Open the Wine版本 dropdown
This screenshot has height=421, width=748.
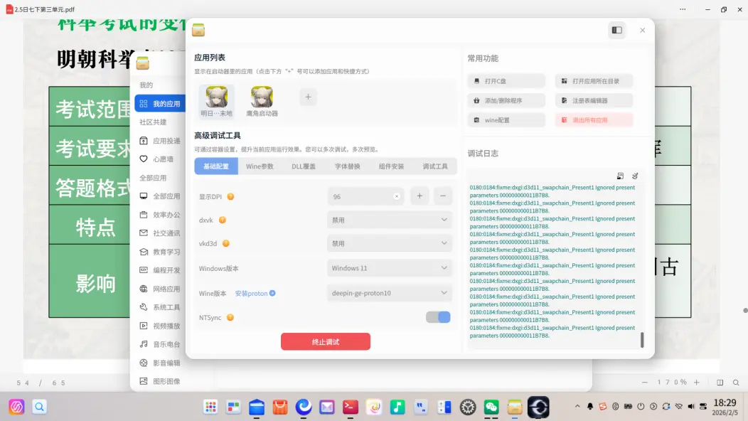(x=389, y=293)
